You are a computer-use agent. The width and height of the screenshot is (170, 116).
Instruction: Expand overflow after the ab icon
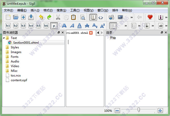(x=166, y=26)
